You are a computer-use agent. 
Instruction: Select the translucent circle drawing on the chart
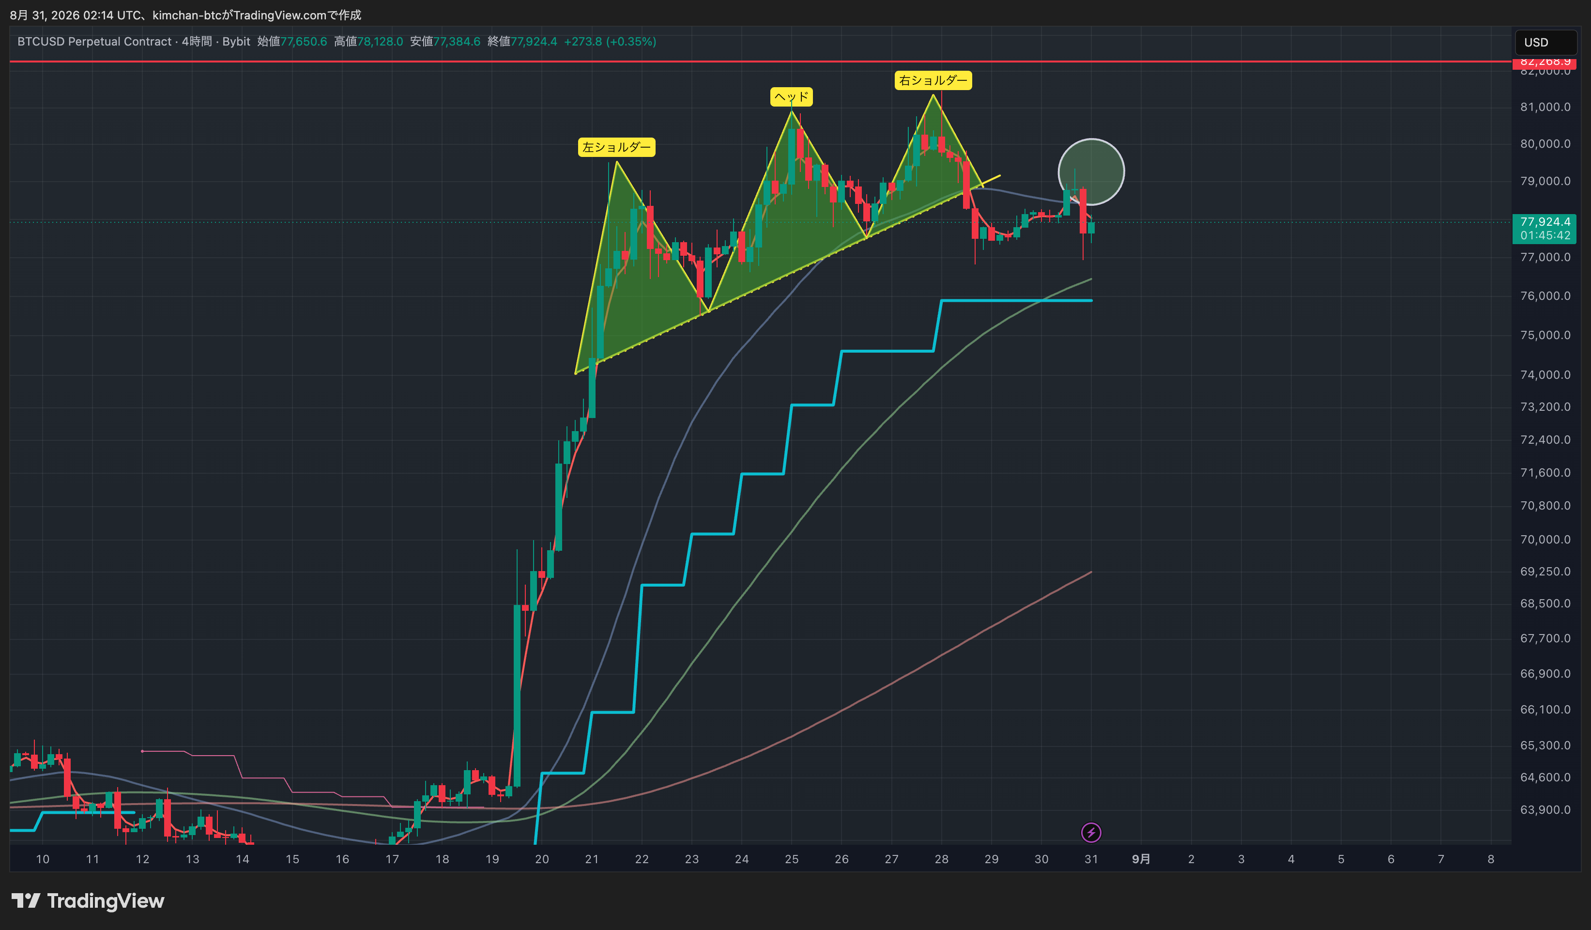1091,172
